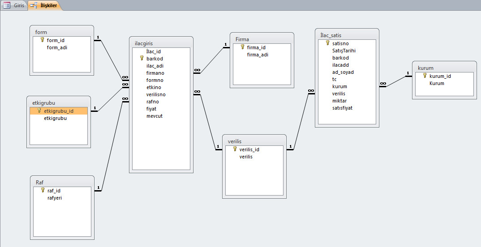Select the firma_adi field in Firma table
This screenshot has width=481, height=247.
[258, 55]
